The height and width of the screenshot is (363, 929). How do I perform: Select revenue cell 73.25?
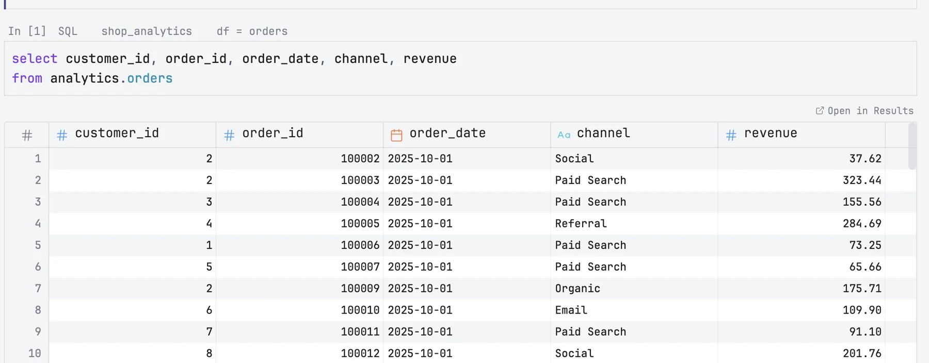[x=801, y=245]
